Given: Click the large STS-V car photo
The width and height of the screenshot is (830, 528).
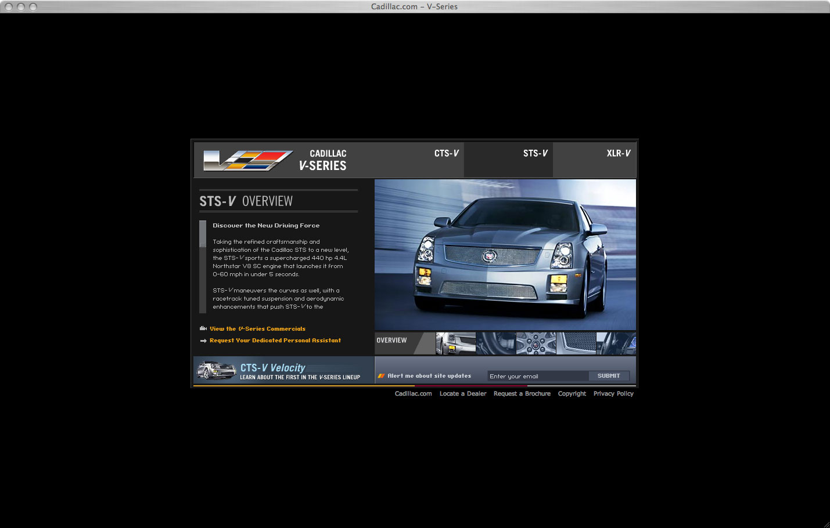Looking at the screenshot, I should coord(505,255).
